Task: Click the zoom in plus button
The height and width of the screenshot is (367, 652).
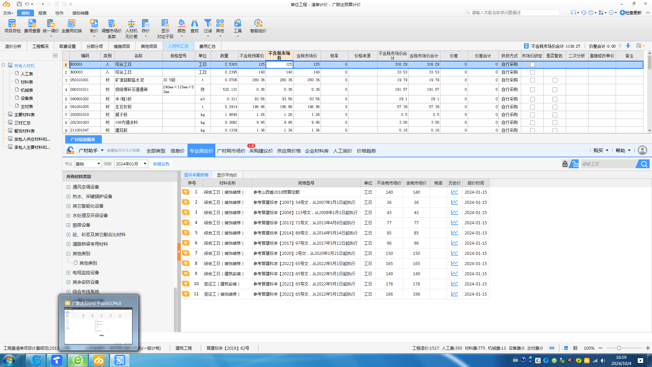Action: (648, 348)
